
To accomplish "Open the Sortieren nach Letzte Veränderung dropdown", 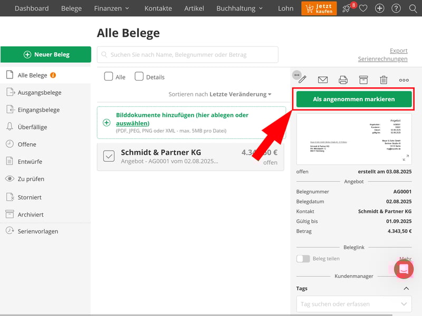I will point(220,94).
